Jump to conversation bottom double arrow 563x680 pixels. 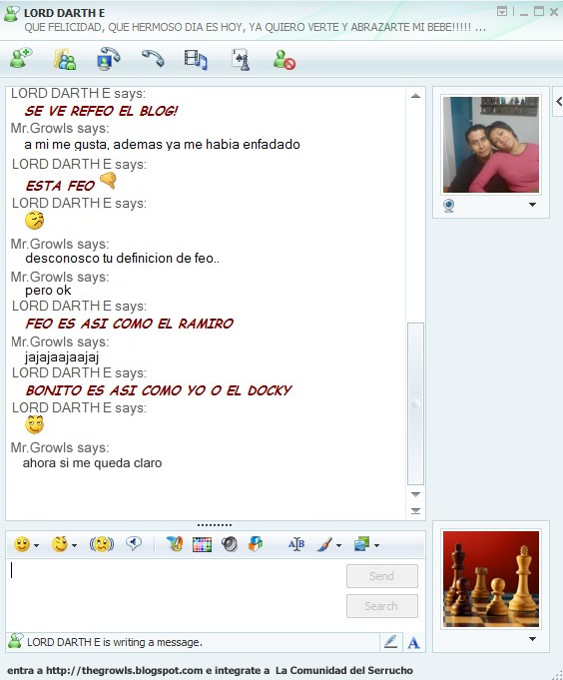coord(415,511)
